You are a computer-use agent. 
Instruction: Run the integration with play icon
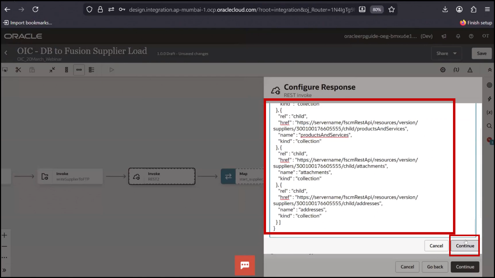tap(112, 70)
